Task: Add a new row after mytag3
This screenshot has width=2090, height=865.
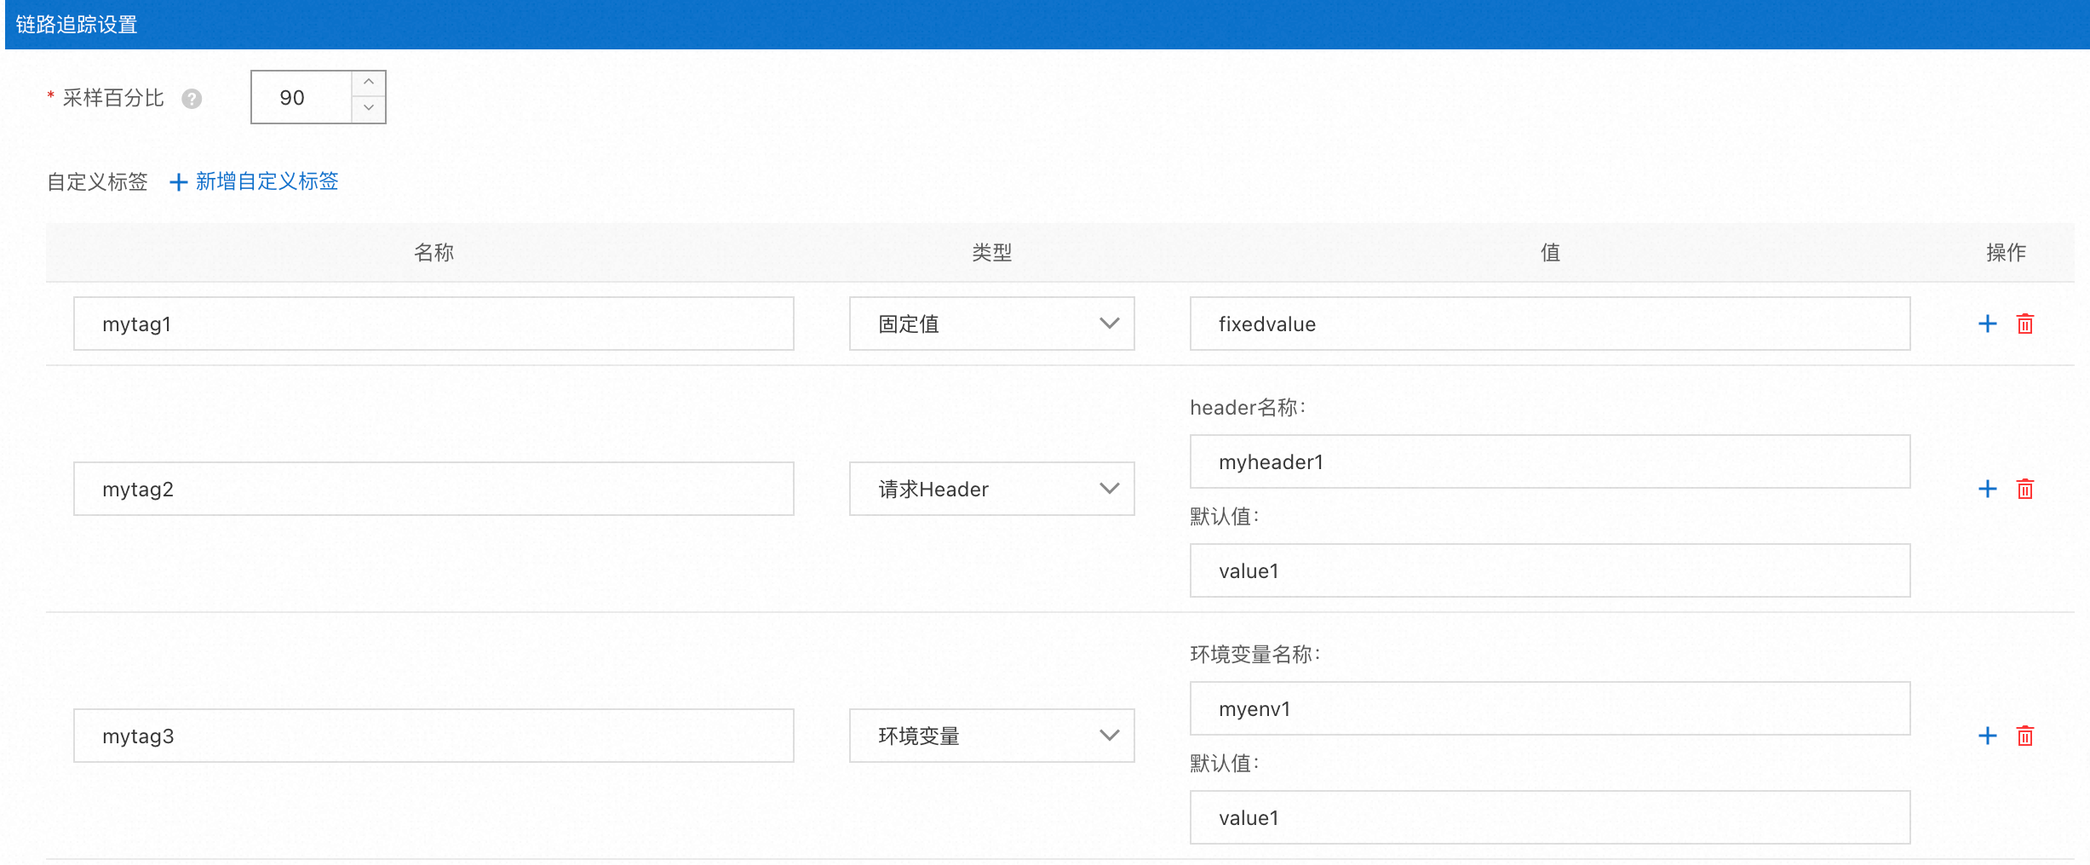Action: tap(1987, 735)
